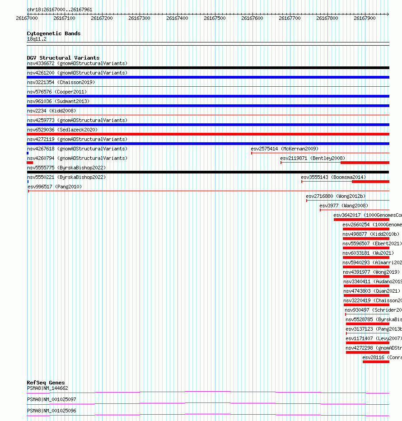Click esv996517 (Pang2010) label

click(55, 187)
